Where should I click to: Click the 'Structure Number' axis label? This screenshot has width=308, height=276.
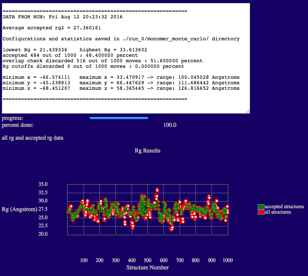tap(147, 268)
